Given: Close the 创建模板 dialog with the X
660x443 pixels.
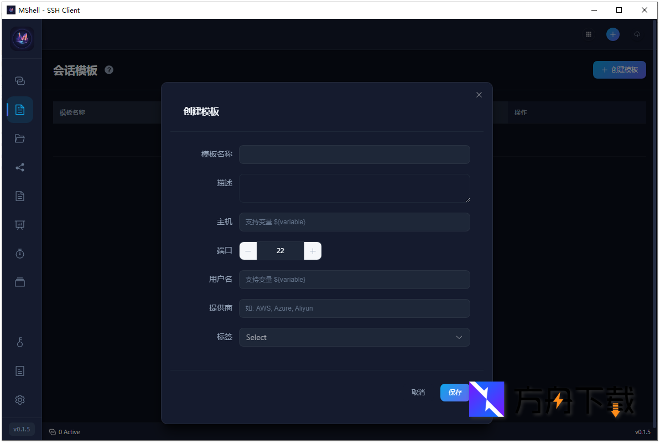Looking at the screenshot, I should click(479, 95).
